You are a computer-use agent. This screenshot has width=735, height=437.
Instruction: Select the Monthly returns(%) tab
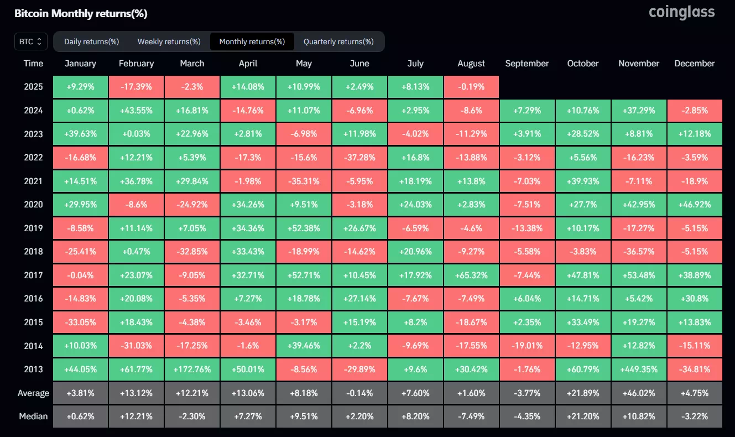pos(252,41)
